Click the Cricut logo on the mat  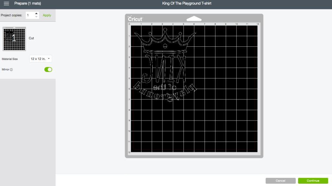point(135,19)
